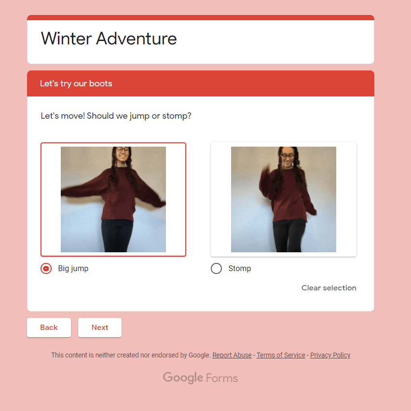Go to previous page with Back

[49, 328]
